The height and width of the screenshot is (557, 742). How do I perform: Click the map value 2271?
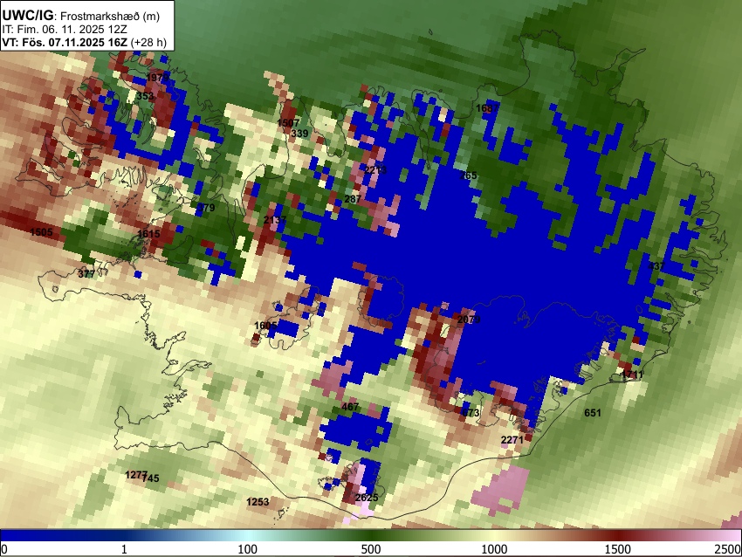click(x=512, y=440)
